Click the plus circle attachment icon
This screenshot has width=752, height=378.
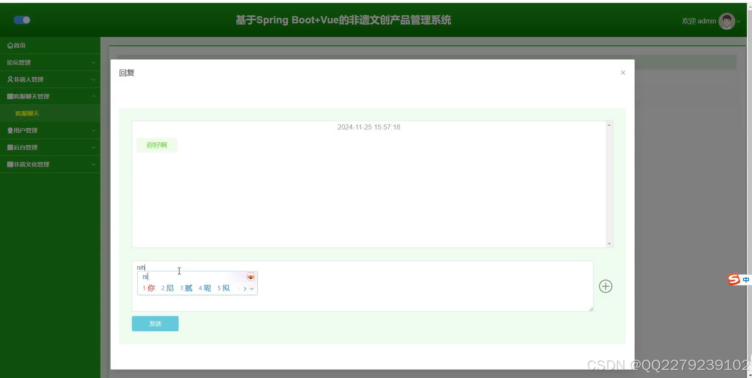[x=605, y=286]
